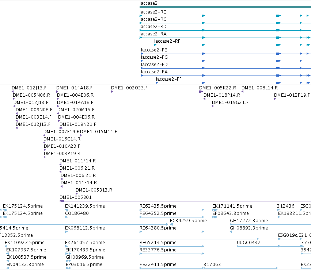Click the purple arrow under DME1-015M11.F
The height and width of the screenshot is (270, 311).
click(81, 135)
